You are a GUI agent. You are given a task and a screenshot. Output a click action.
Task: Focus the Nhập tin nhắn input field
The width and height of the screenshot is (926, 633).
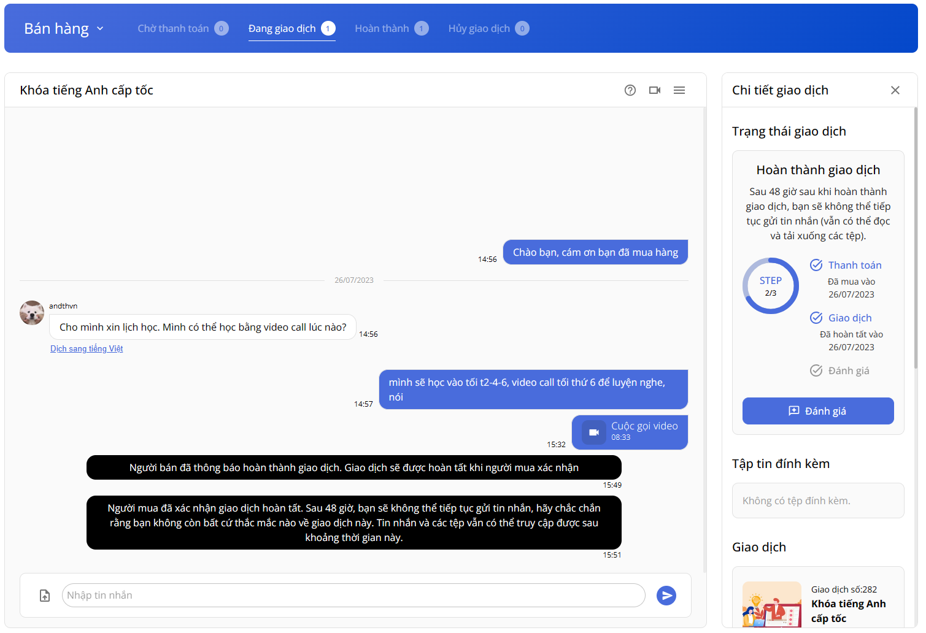(x=353, y=596)
